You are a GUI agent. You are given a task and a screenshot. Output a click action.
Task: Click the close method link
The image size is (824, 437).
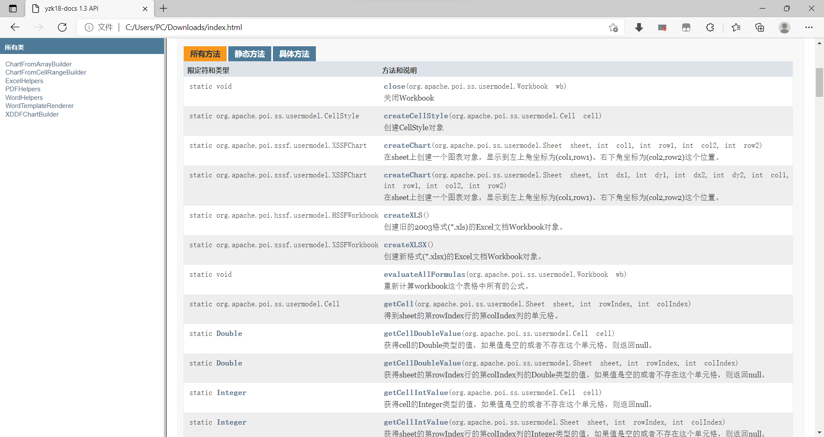click(x=394, y=87)
